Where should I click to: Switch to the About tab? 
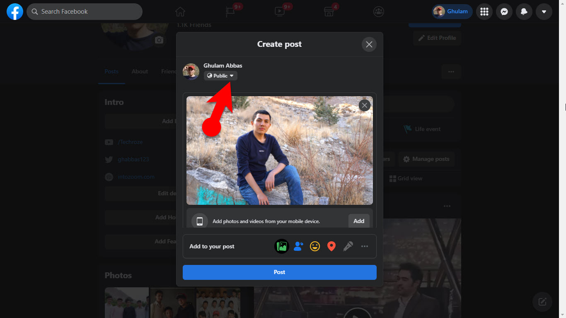[x=140, y=71]
